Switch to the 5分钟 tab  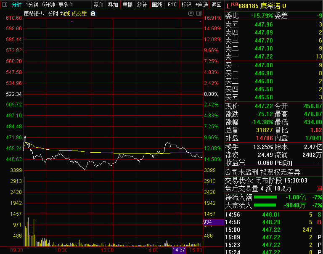pyautogui.click(x=48, y=5)
